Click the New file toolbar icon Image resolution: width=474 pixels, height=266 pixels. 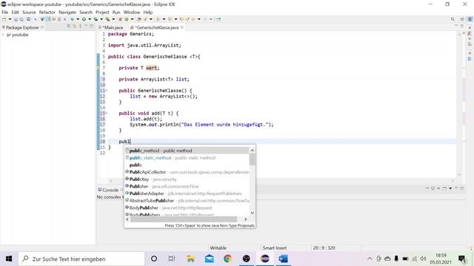pos(4,19)
